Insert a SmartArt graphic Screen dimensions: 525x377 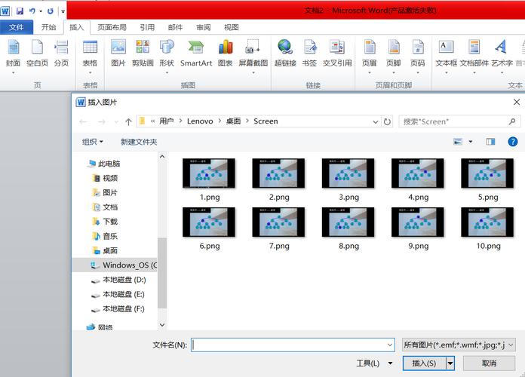[196, 54]
